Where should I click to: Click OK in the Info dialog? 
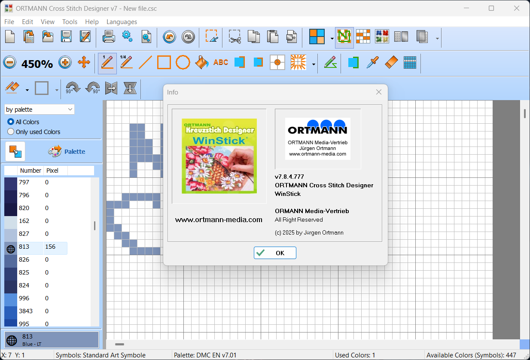point(275,253)
